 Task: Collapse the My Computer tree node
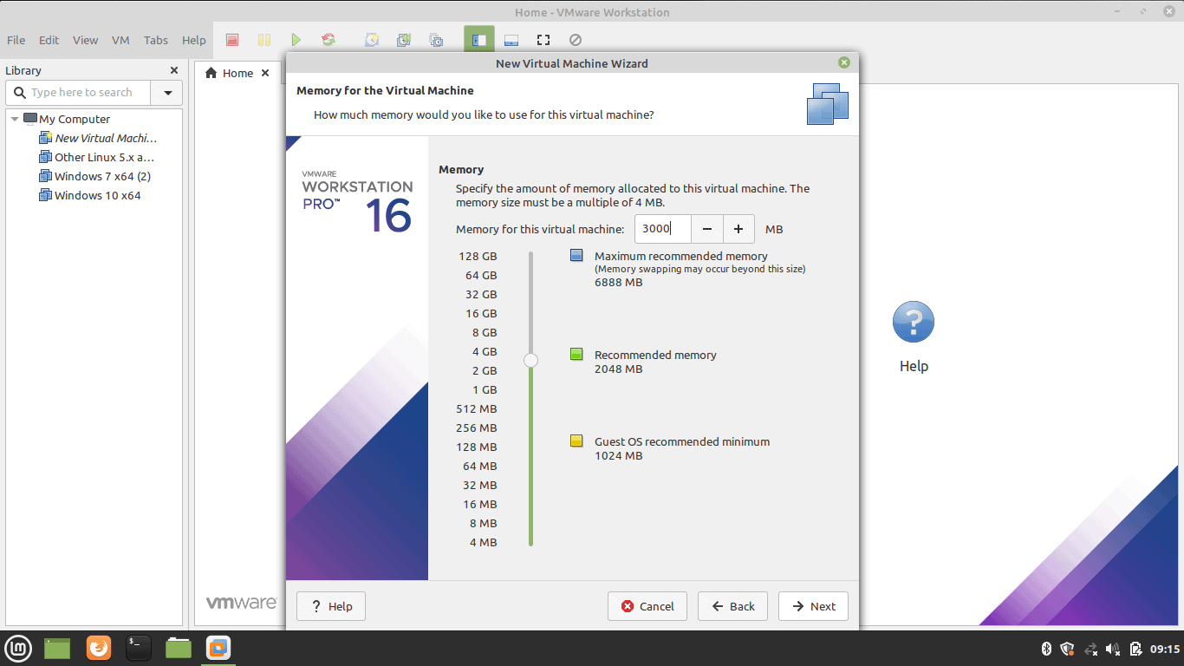click(x=15, y=119)
